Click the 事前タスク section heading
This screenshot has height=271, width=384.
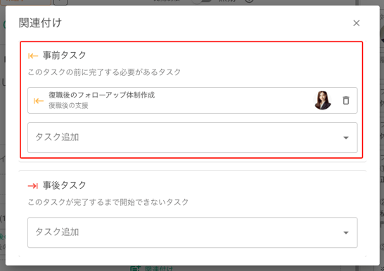coord(65,55)
